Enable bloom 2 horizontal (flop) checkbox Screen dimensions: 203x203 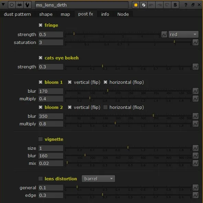pyautogui.click(x=105, y=107)
